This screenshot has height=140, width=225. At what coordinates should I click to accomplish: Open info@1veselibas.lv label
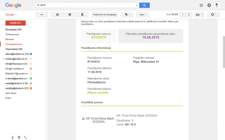15,69
